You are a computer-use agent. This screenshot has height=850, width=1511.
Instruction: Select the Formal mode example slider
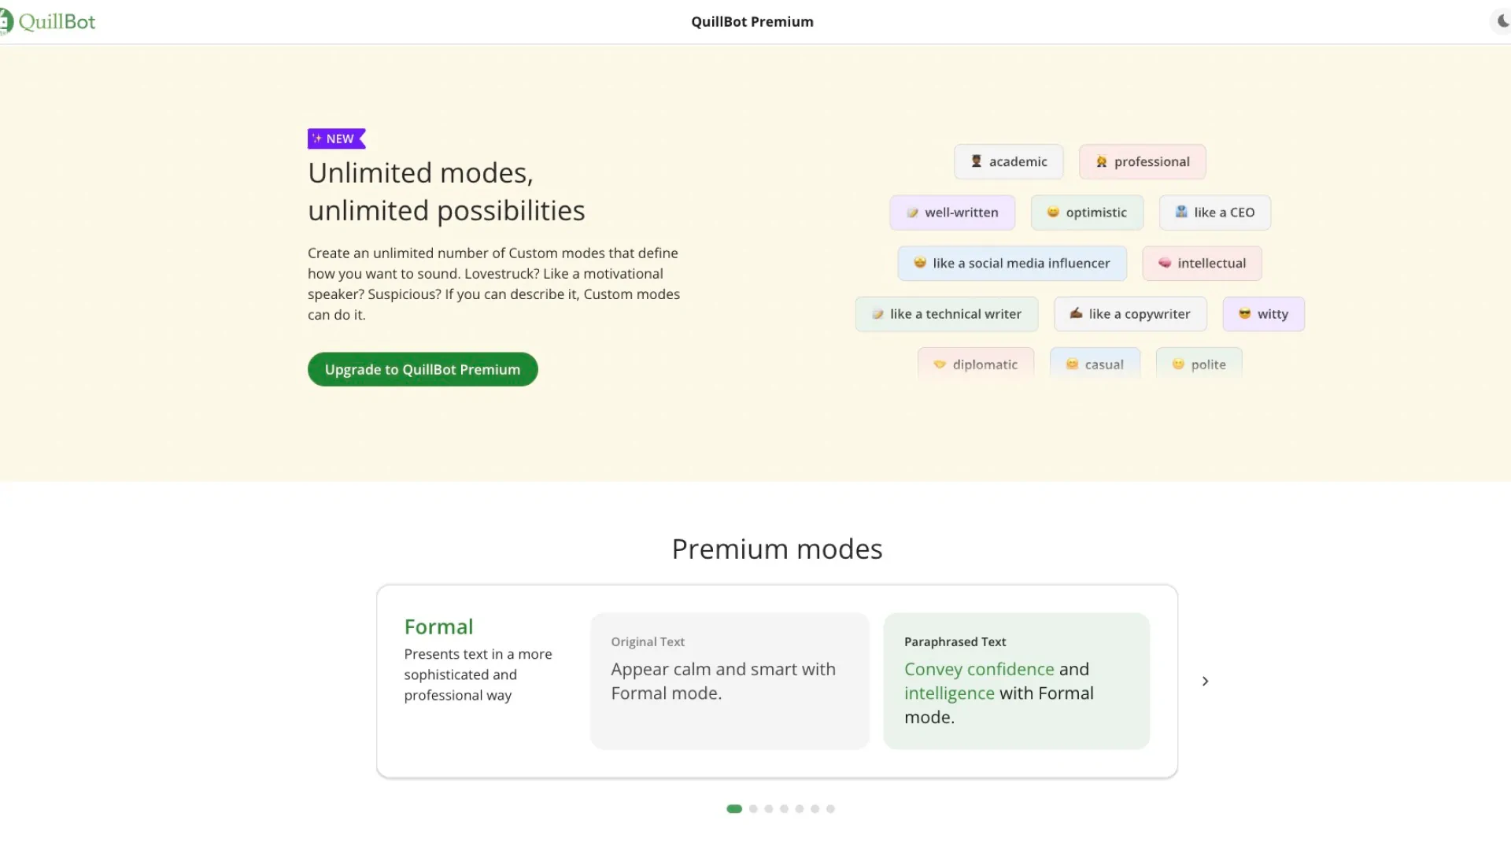733,808
